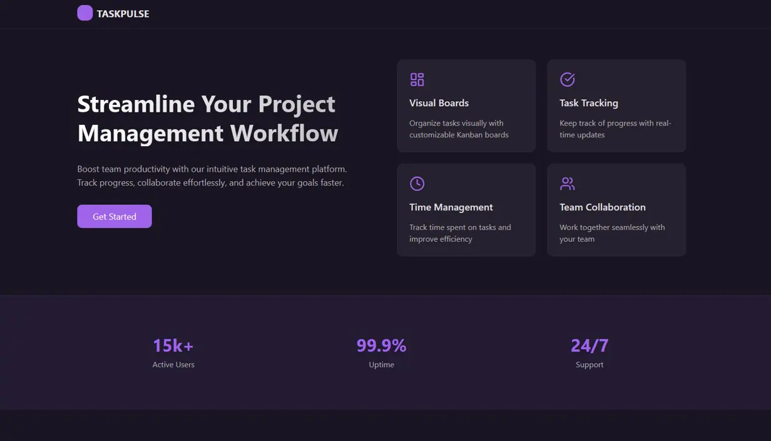Click the 24/7 statistic value
The height and width of the screenshot is (441, 771).
(x=590, y=345)
